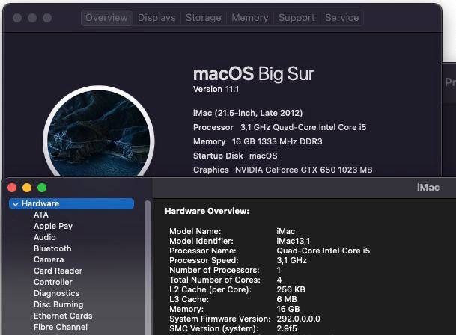Minimize System Information with the yellow button
The width and height of the screenshot is (456, 335).
[27, 188]
